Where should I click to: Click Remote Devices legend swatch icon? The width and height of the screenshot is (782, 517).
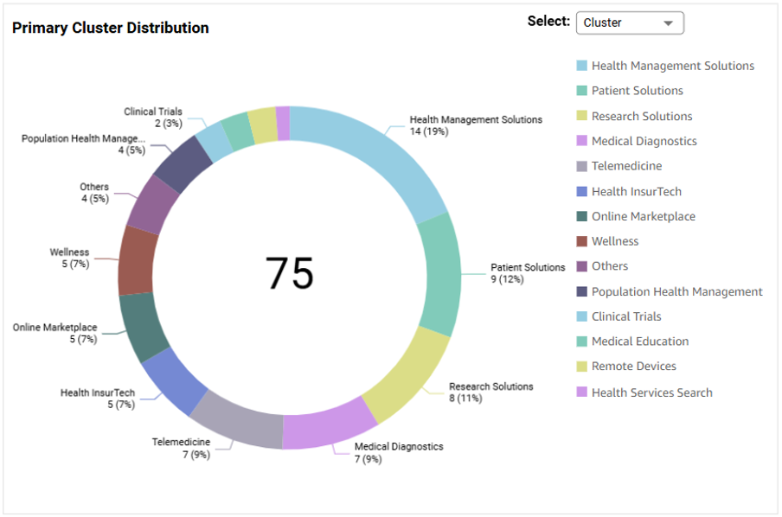[582, 367]
